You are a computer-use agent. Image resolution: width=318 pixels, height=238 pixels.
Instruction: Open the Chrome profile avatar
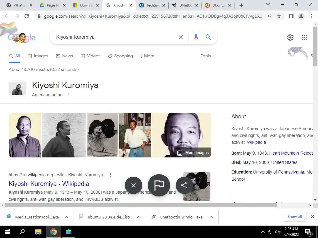tap(301, 16)
